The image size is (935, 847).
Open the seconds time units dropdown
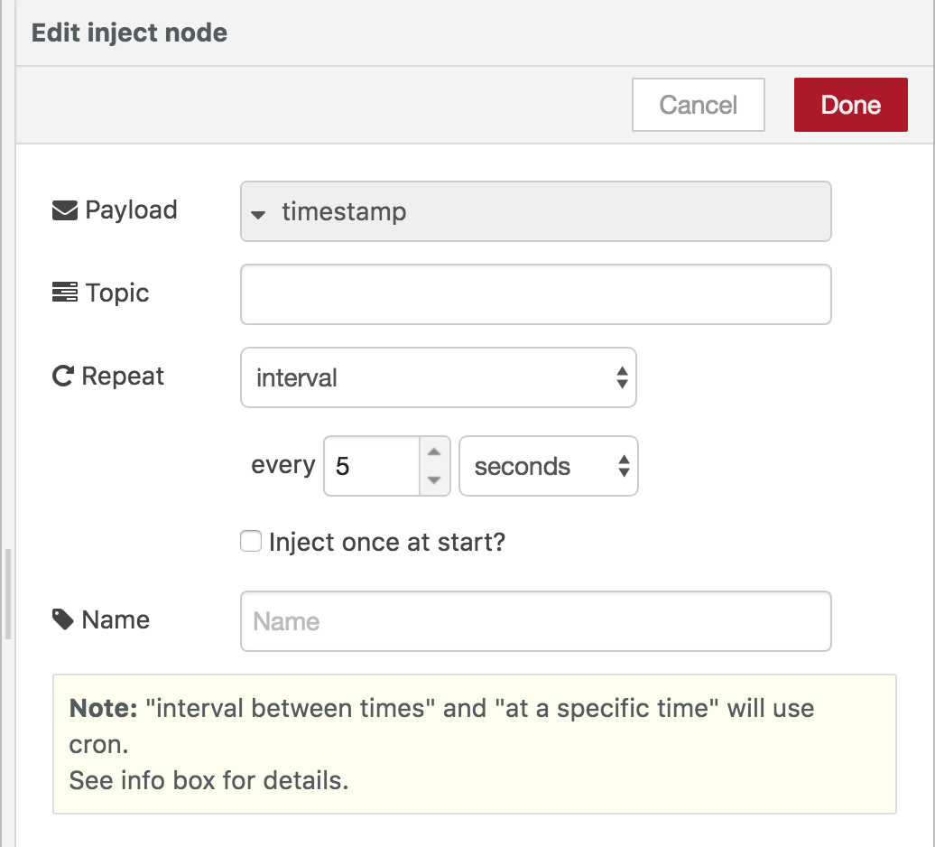(x=548, y=466)
